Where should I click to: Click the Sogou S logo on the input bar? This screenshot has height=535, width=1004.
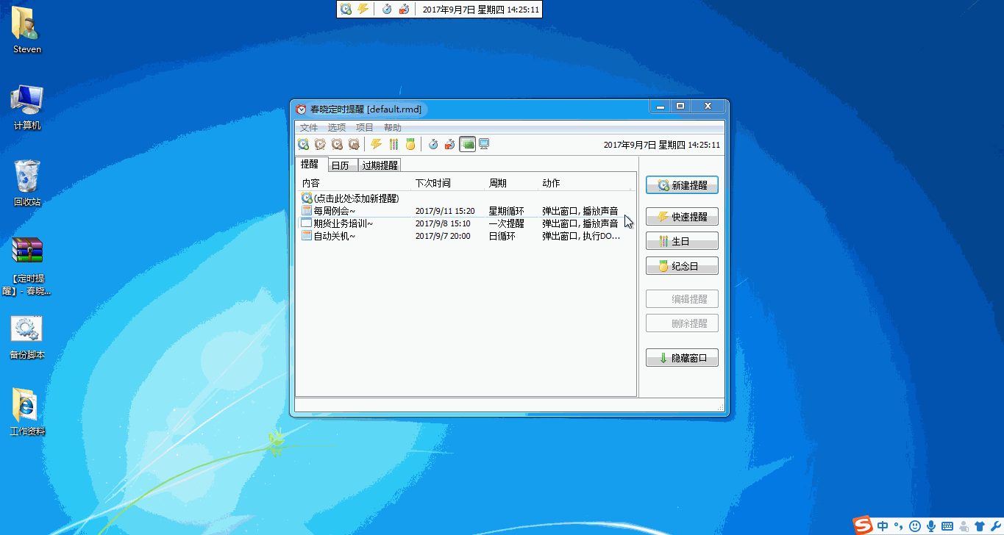coord(862,525)
